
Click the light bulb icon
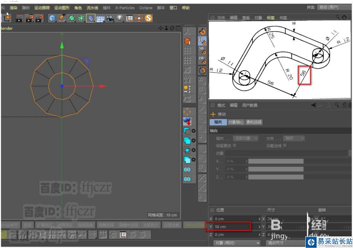click(x=120, y=18)
